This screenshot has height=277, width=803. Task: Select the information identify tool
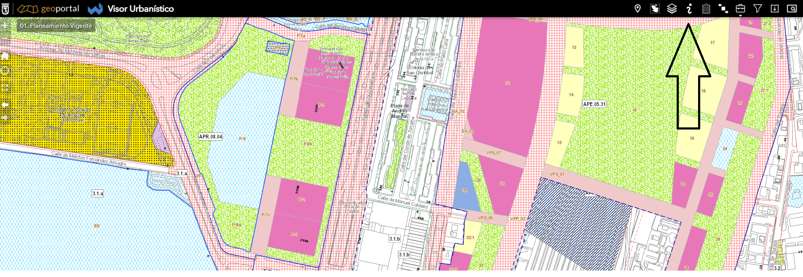coord(689,9)
